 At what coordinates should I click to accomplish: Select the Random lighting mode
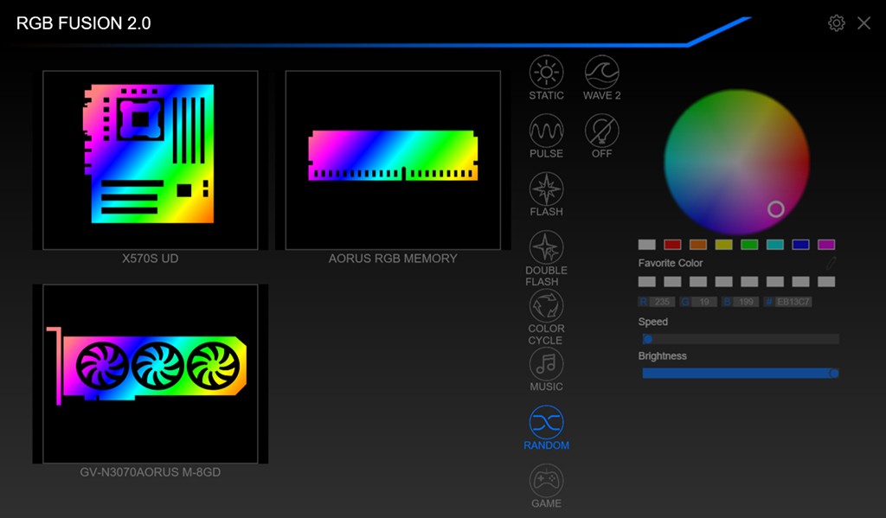(546, 422)
